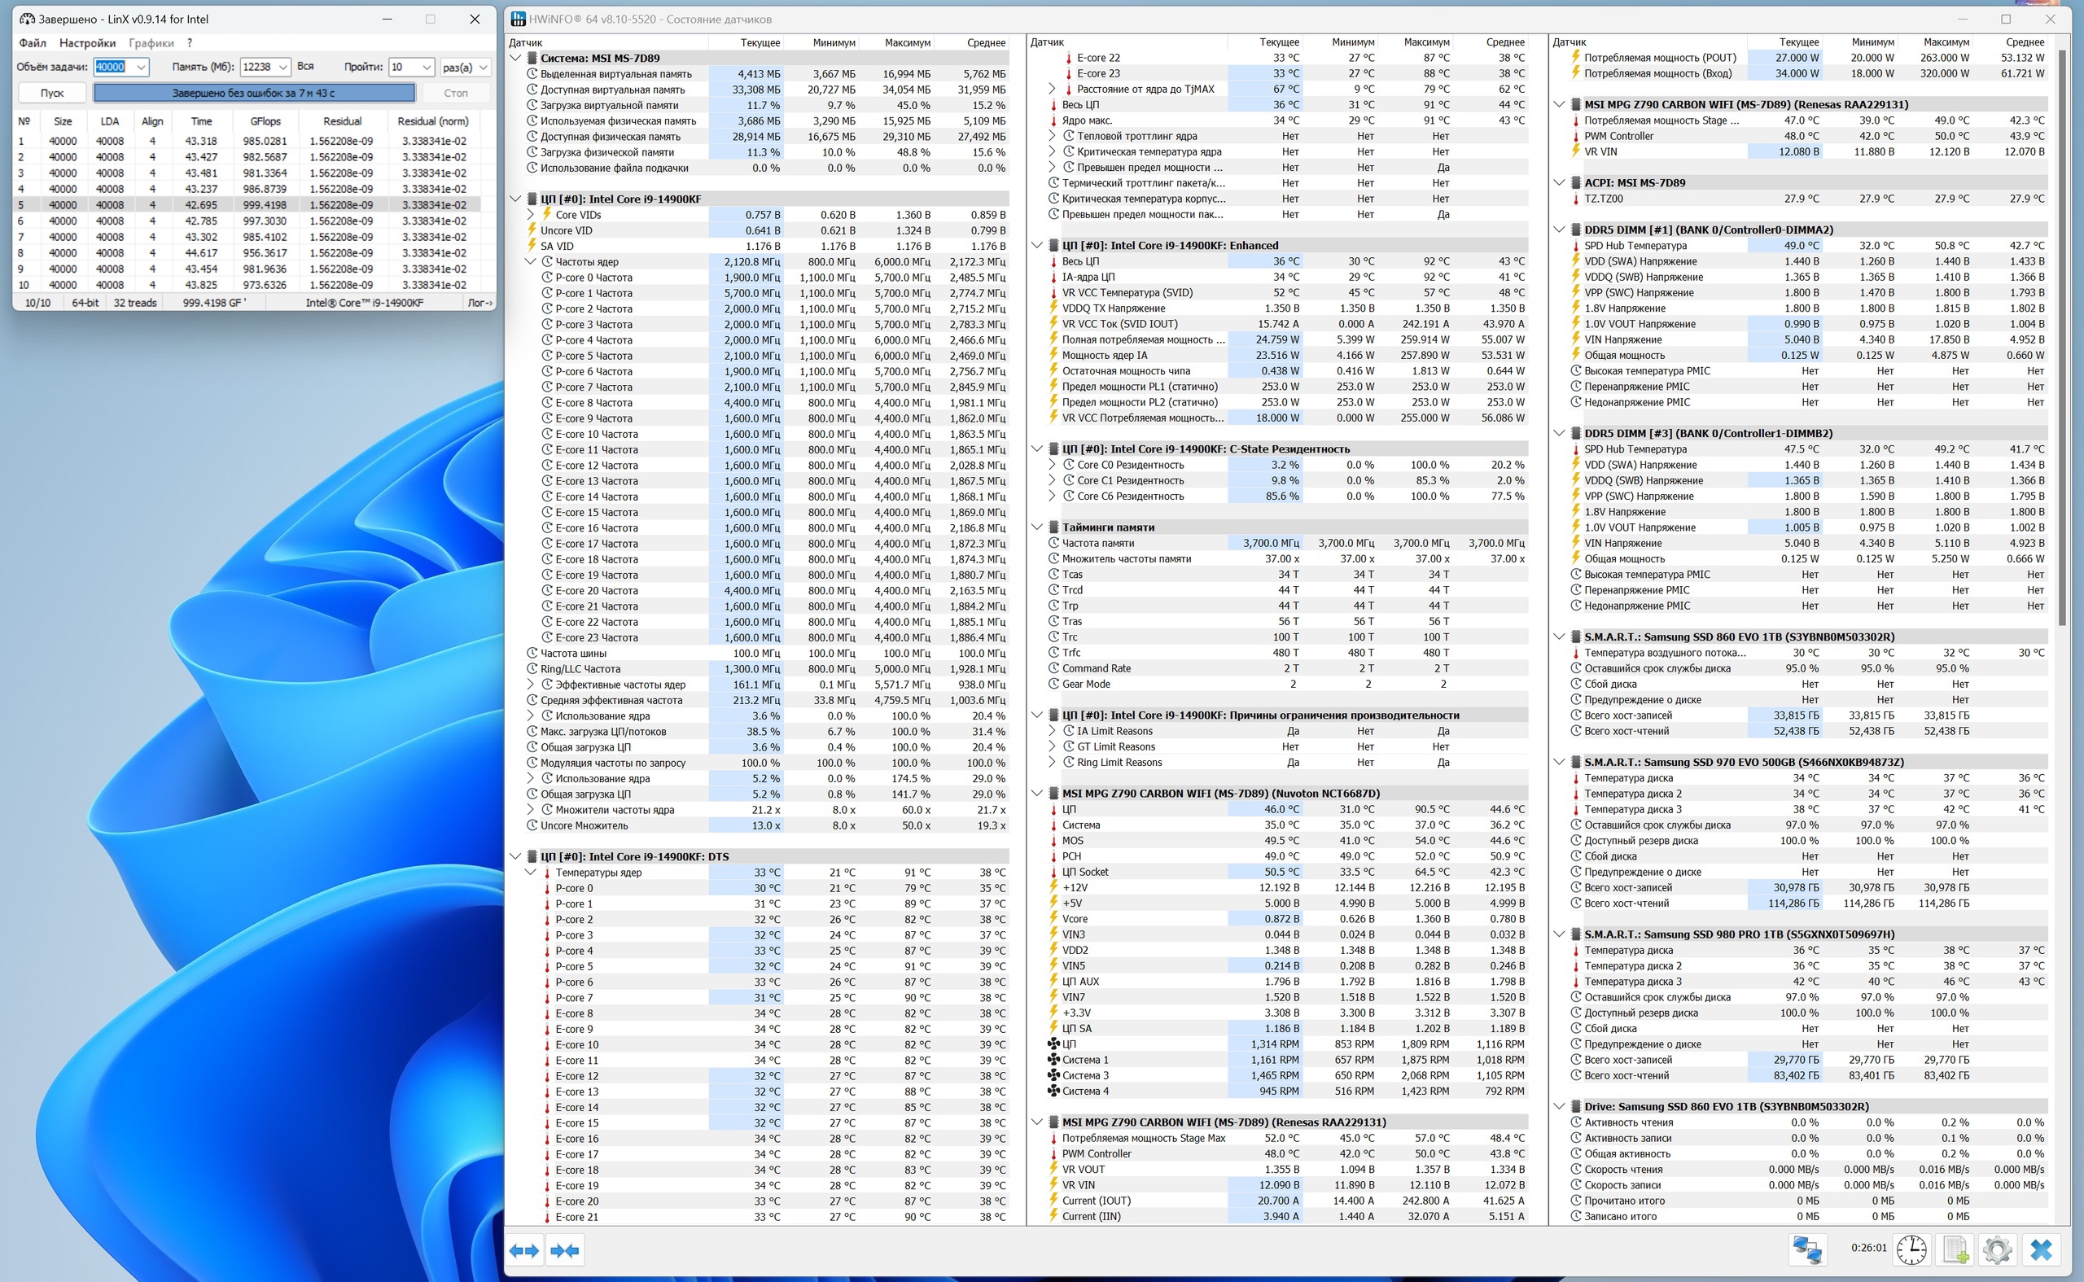Open the Файл menu in LinX
The width and height of the screenshot is (2084, 1282).
(x=33, y=43)
